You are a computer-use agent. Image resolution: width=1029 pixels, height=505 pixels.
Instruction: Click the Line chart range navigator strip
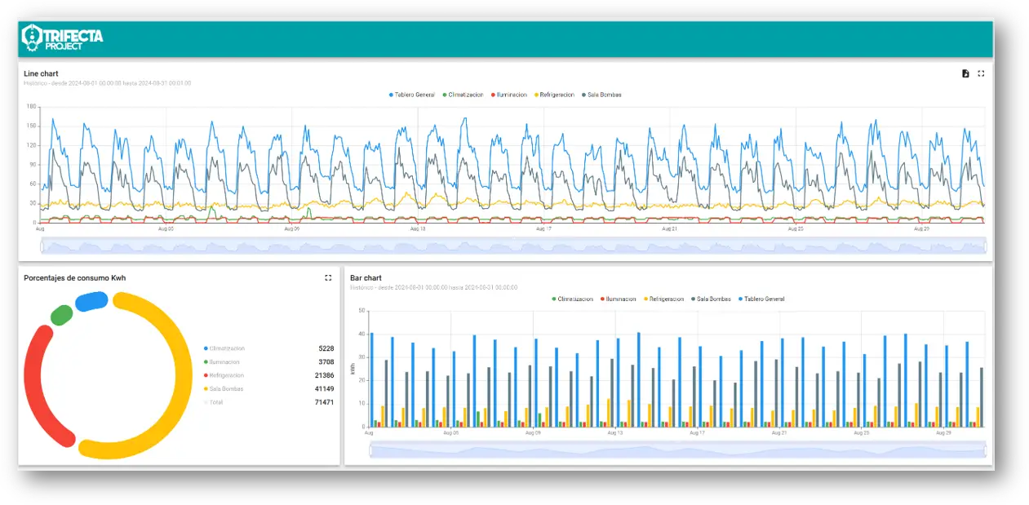click(x=514, y=245)
